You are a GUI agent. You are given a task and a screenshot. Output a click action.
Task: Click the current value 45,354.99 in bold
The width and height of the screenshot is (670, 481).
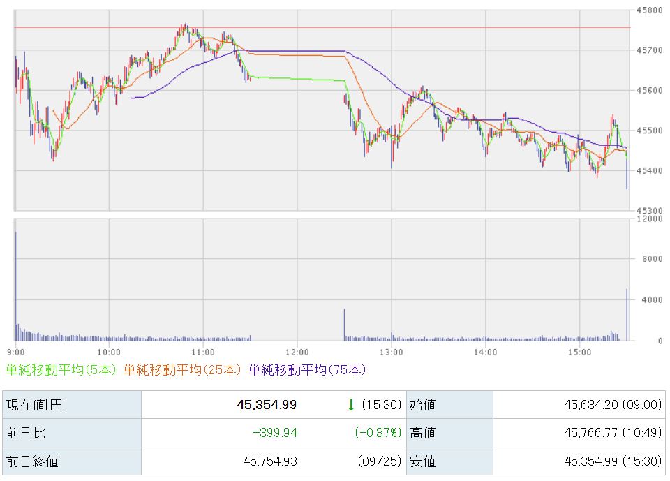[267, 405]
